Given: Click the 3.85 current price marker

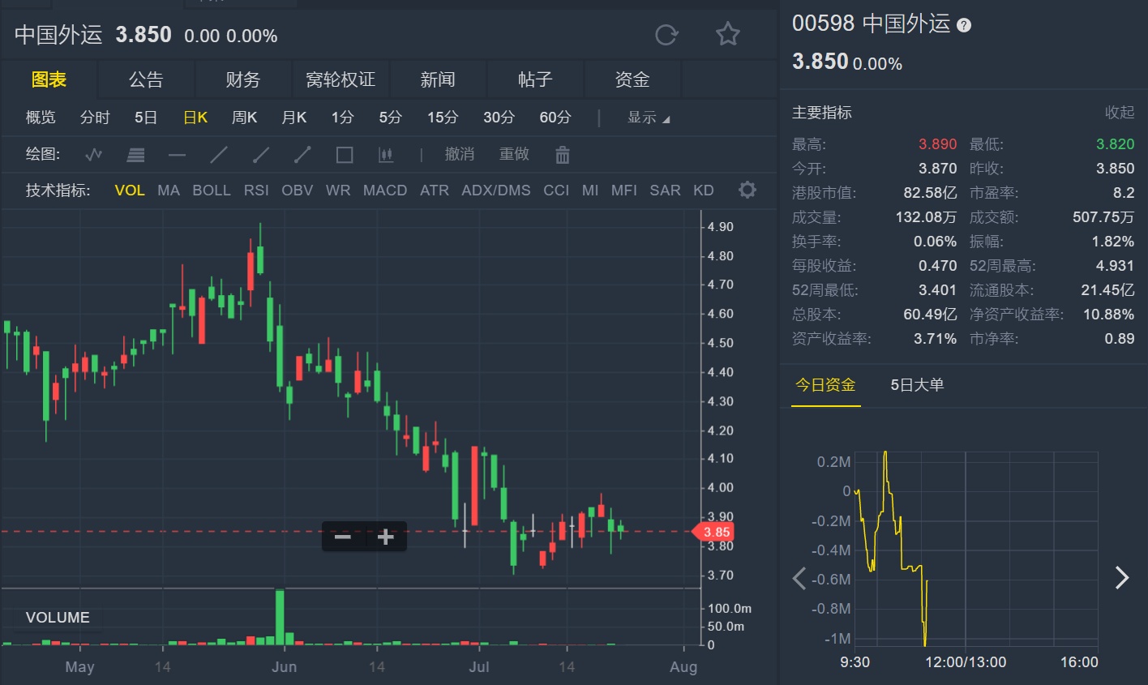Looking at the screenshot, I should coord(714,532).
